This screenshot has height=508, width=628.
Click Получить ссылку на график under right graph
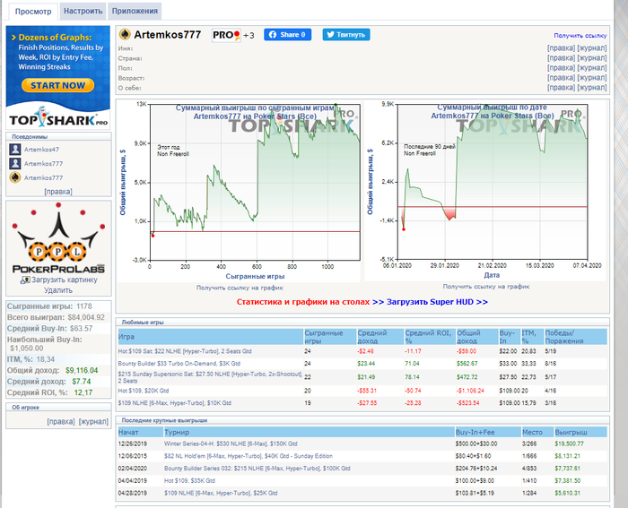click(x=486, y=287)
